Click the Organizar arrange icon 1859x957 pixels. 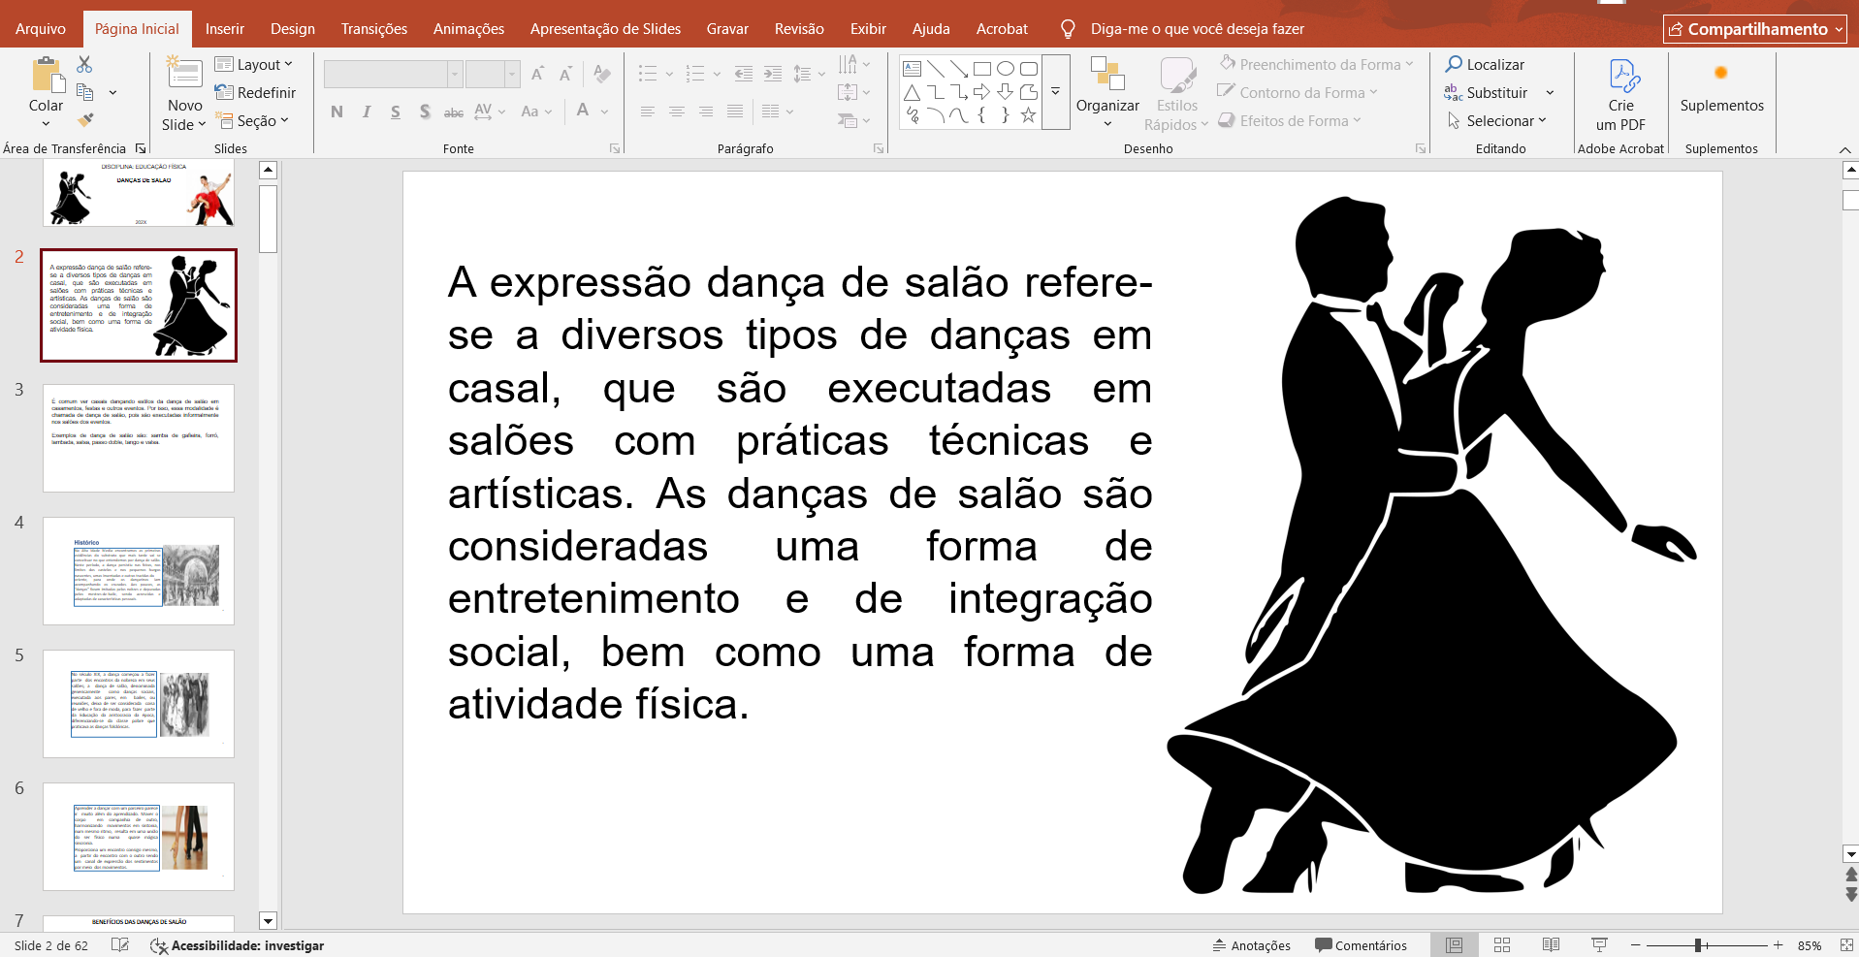coord(1107,74)
